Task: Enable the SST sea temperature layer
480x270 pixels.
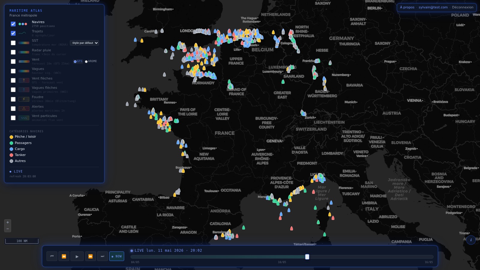Action: click(x=13, y=43)
